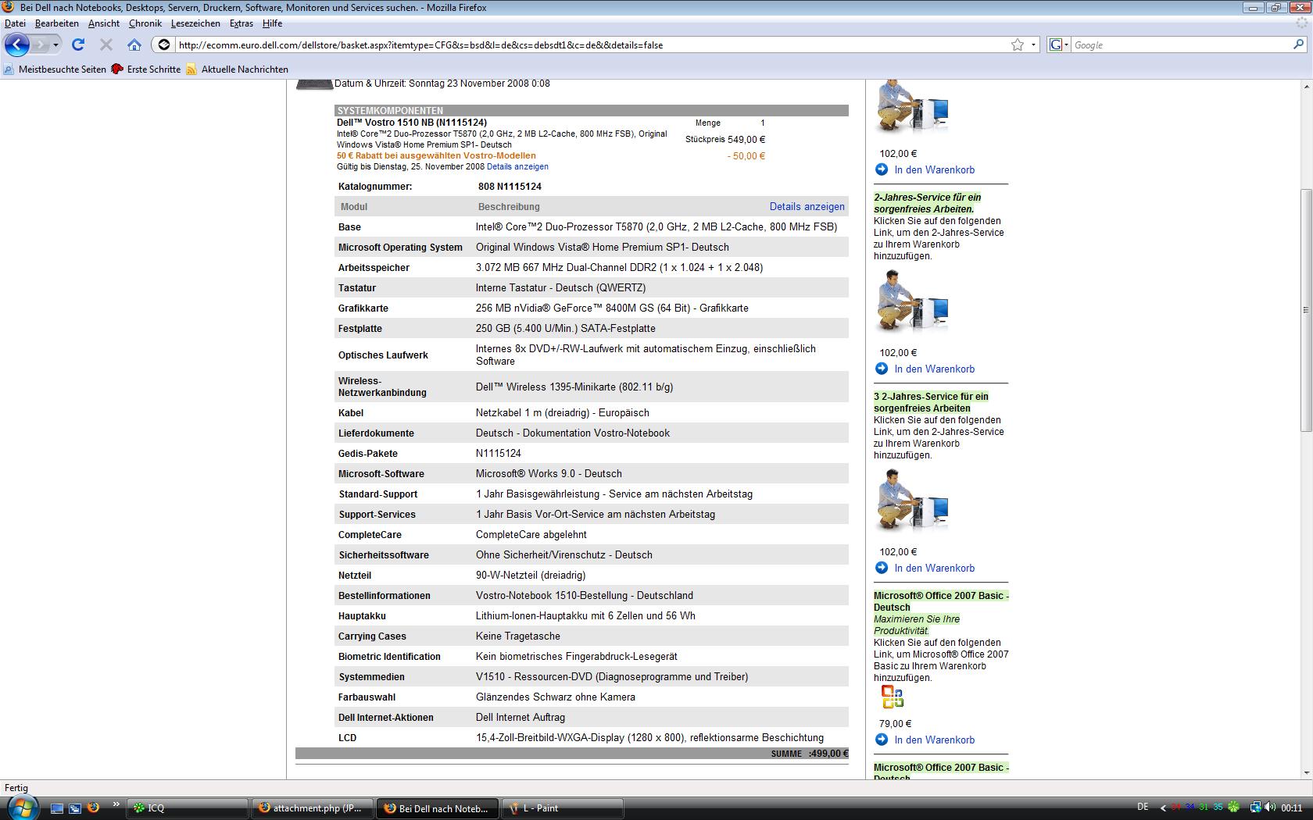Select catalog number 808 N1115124
The image size is (1313, 820).
click(510, 187)
